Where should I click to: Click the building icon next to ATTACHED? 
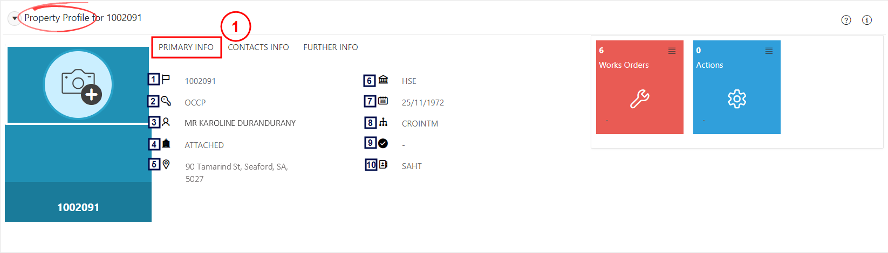[x=166, y=144]
